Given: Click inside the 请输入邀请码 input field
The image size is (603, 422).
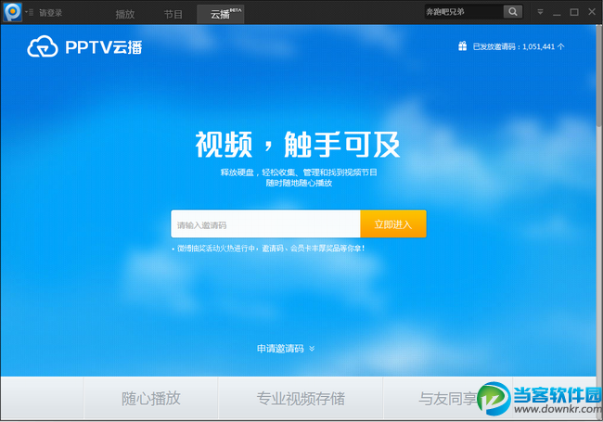Looking at the screenshot, I should 265,224.
